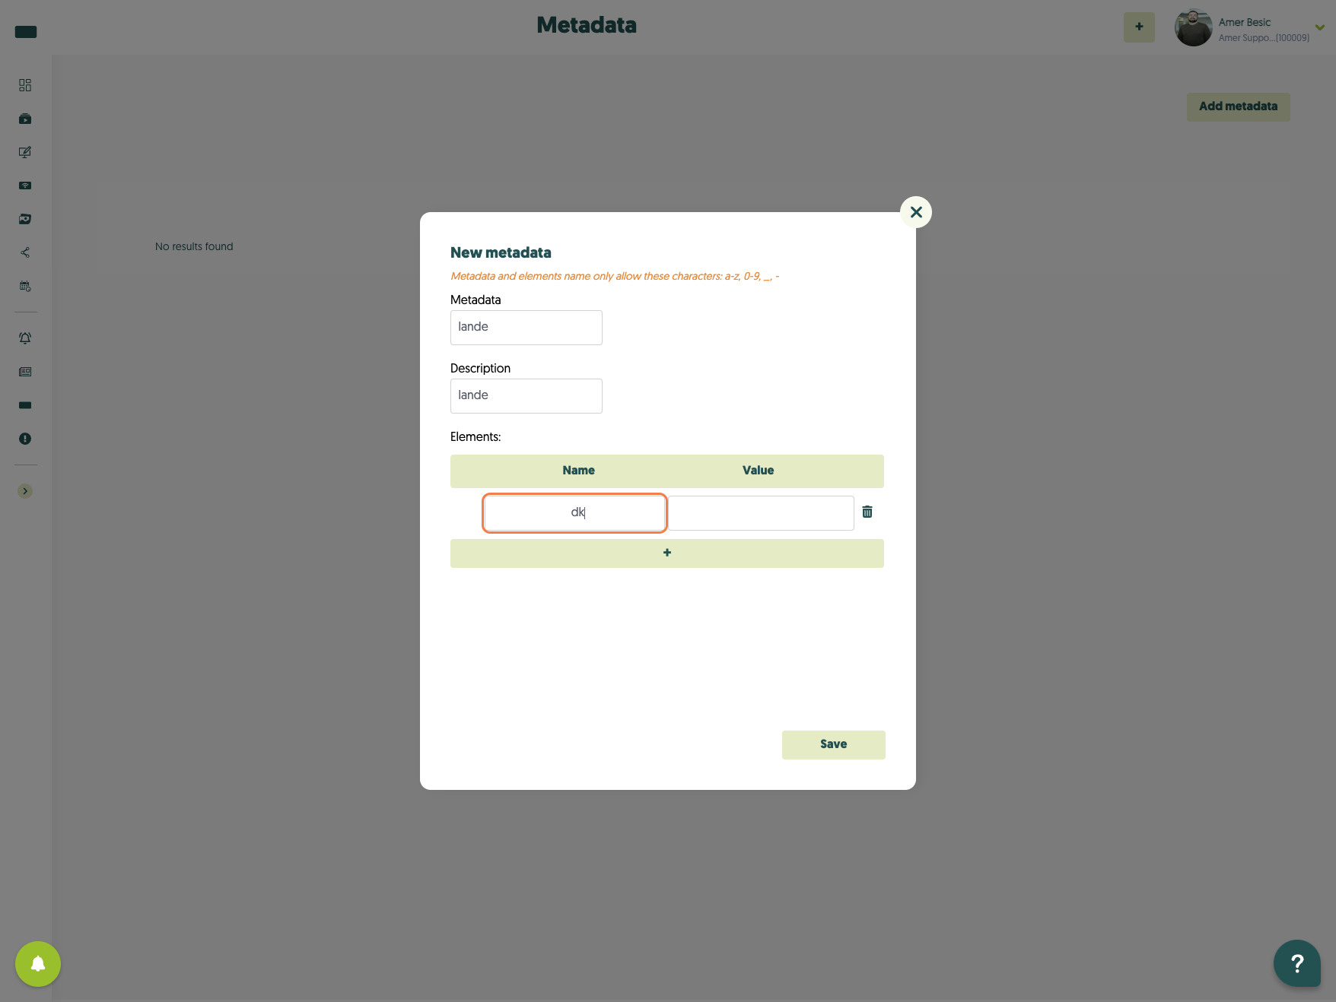This screenshot has height=1002, width=1336.
Task: Open the exclamation warning icon in sidebar
Action: pyautogui.click(x=25, y=439)
